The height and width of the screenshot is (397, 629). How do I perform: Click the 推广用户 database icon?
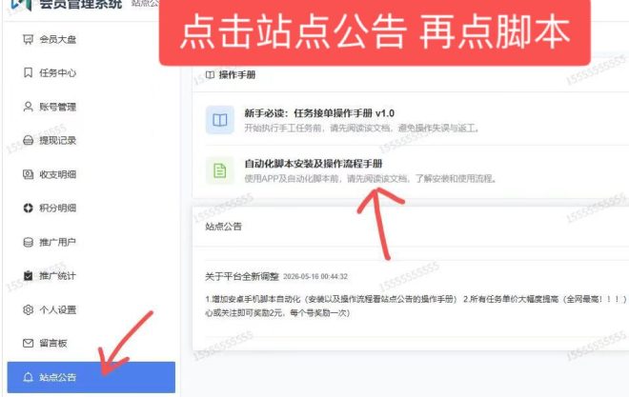[x=28, y=242]
